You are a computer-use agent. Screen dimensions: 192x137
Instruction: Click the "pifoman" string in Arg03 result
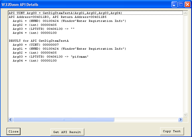click(79, 57)
